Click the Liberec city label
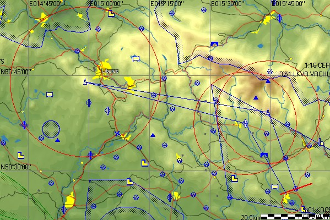The width and height of the screenshot is (330, 220). (110, 71)
